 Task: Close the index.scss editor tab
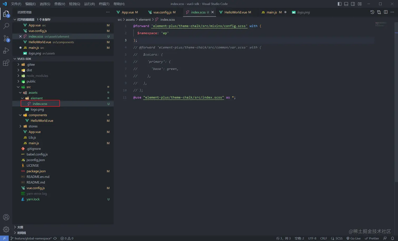coord(212,12)
